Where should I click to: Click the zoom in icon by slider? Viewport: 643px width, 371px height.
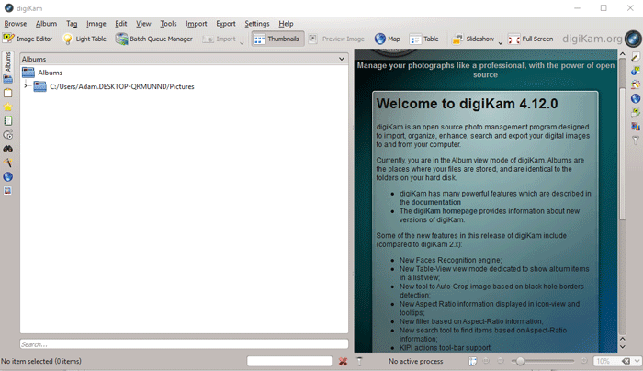pos(584,361)
